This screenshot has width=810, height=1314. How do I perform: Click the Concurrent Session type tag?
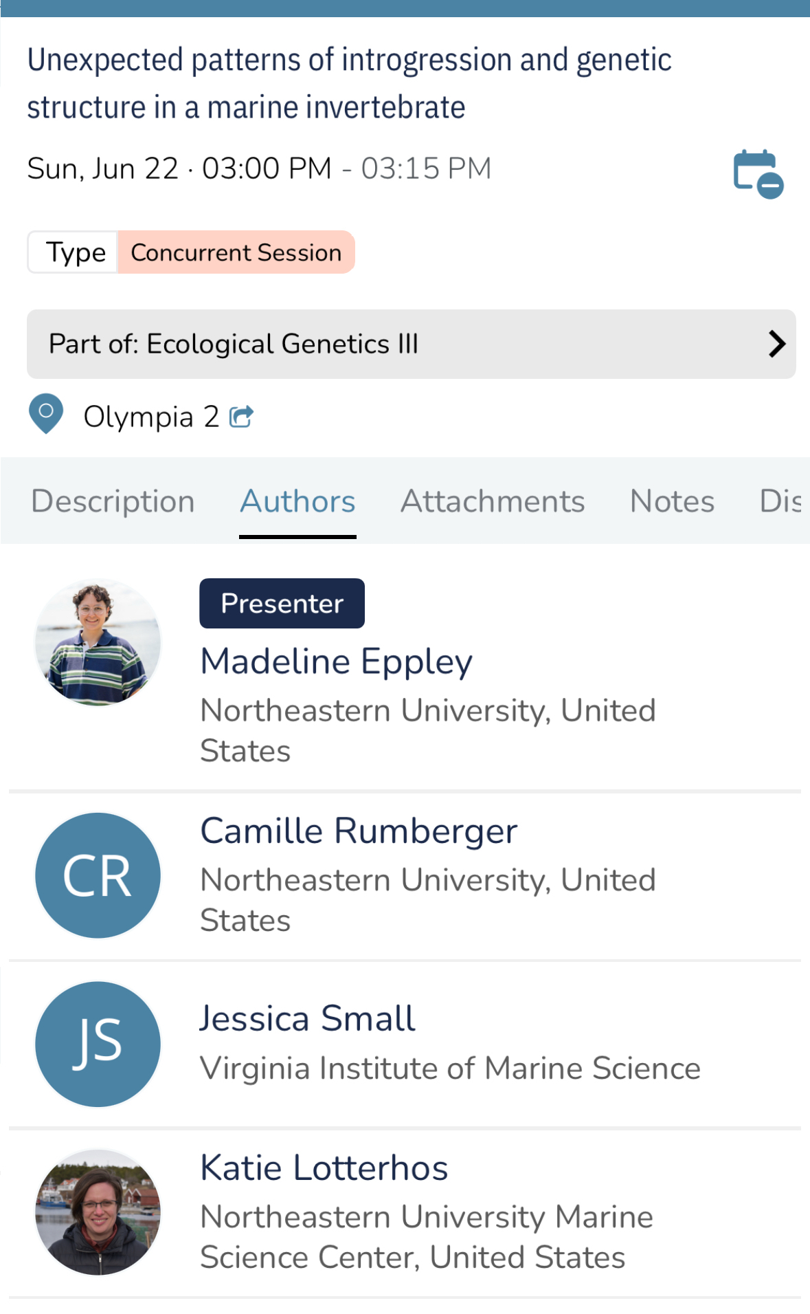(236, 252)
